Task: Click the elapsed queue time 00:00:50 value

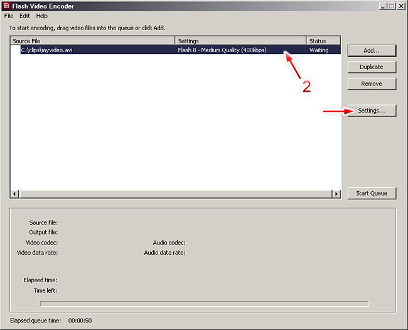Action: [80, 321]
